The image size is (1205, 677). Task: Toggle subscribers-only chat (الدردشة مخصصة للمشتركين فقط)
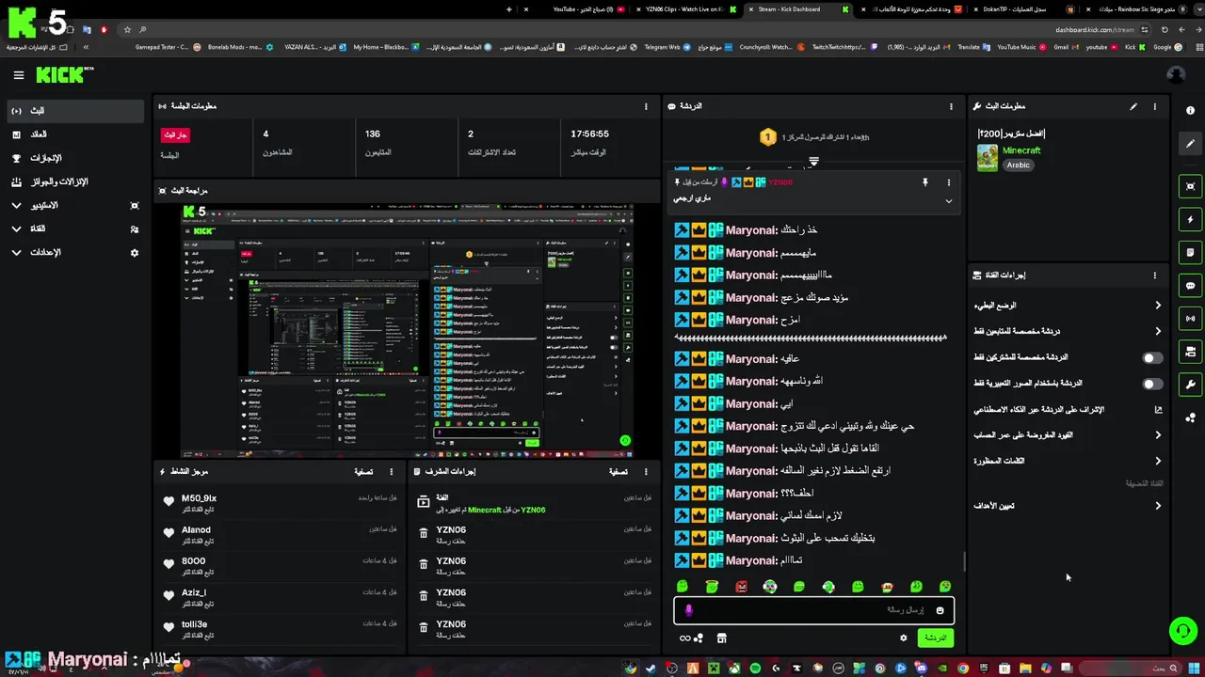tap(1152, 357)
